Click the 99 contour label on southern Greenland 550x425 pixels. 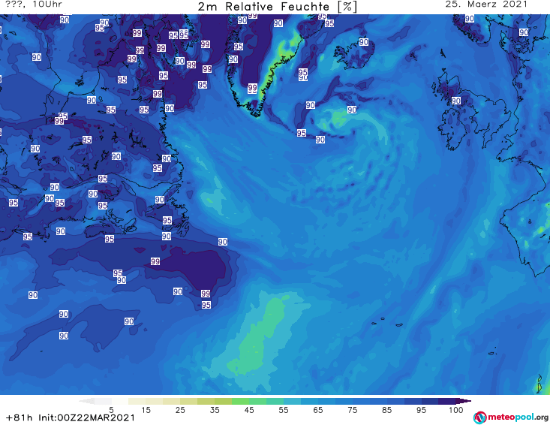pos(253,87)
